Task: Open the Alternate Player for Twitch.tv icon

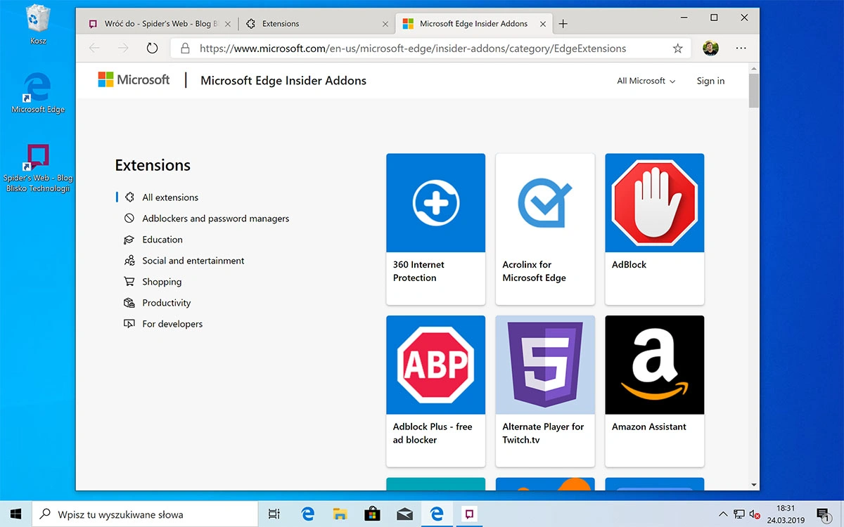Action: [545, 365]
